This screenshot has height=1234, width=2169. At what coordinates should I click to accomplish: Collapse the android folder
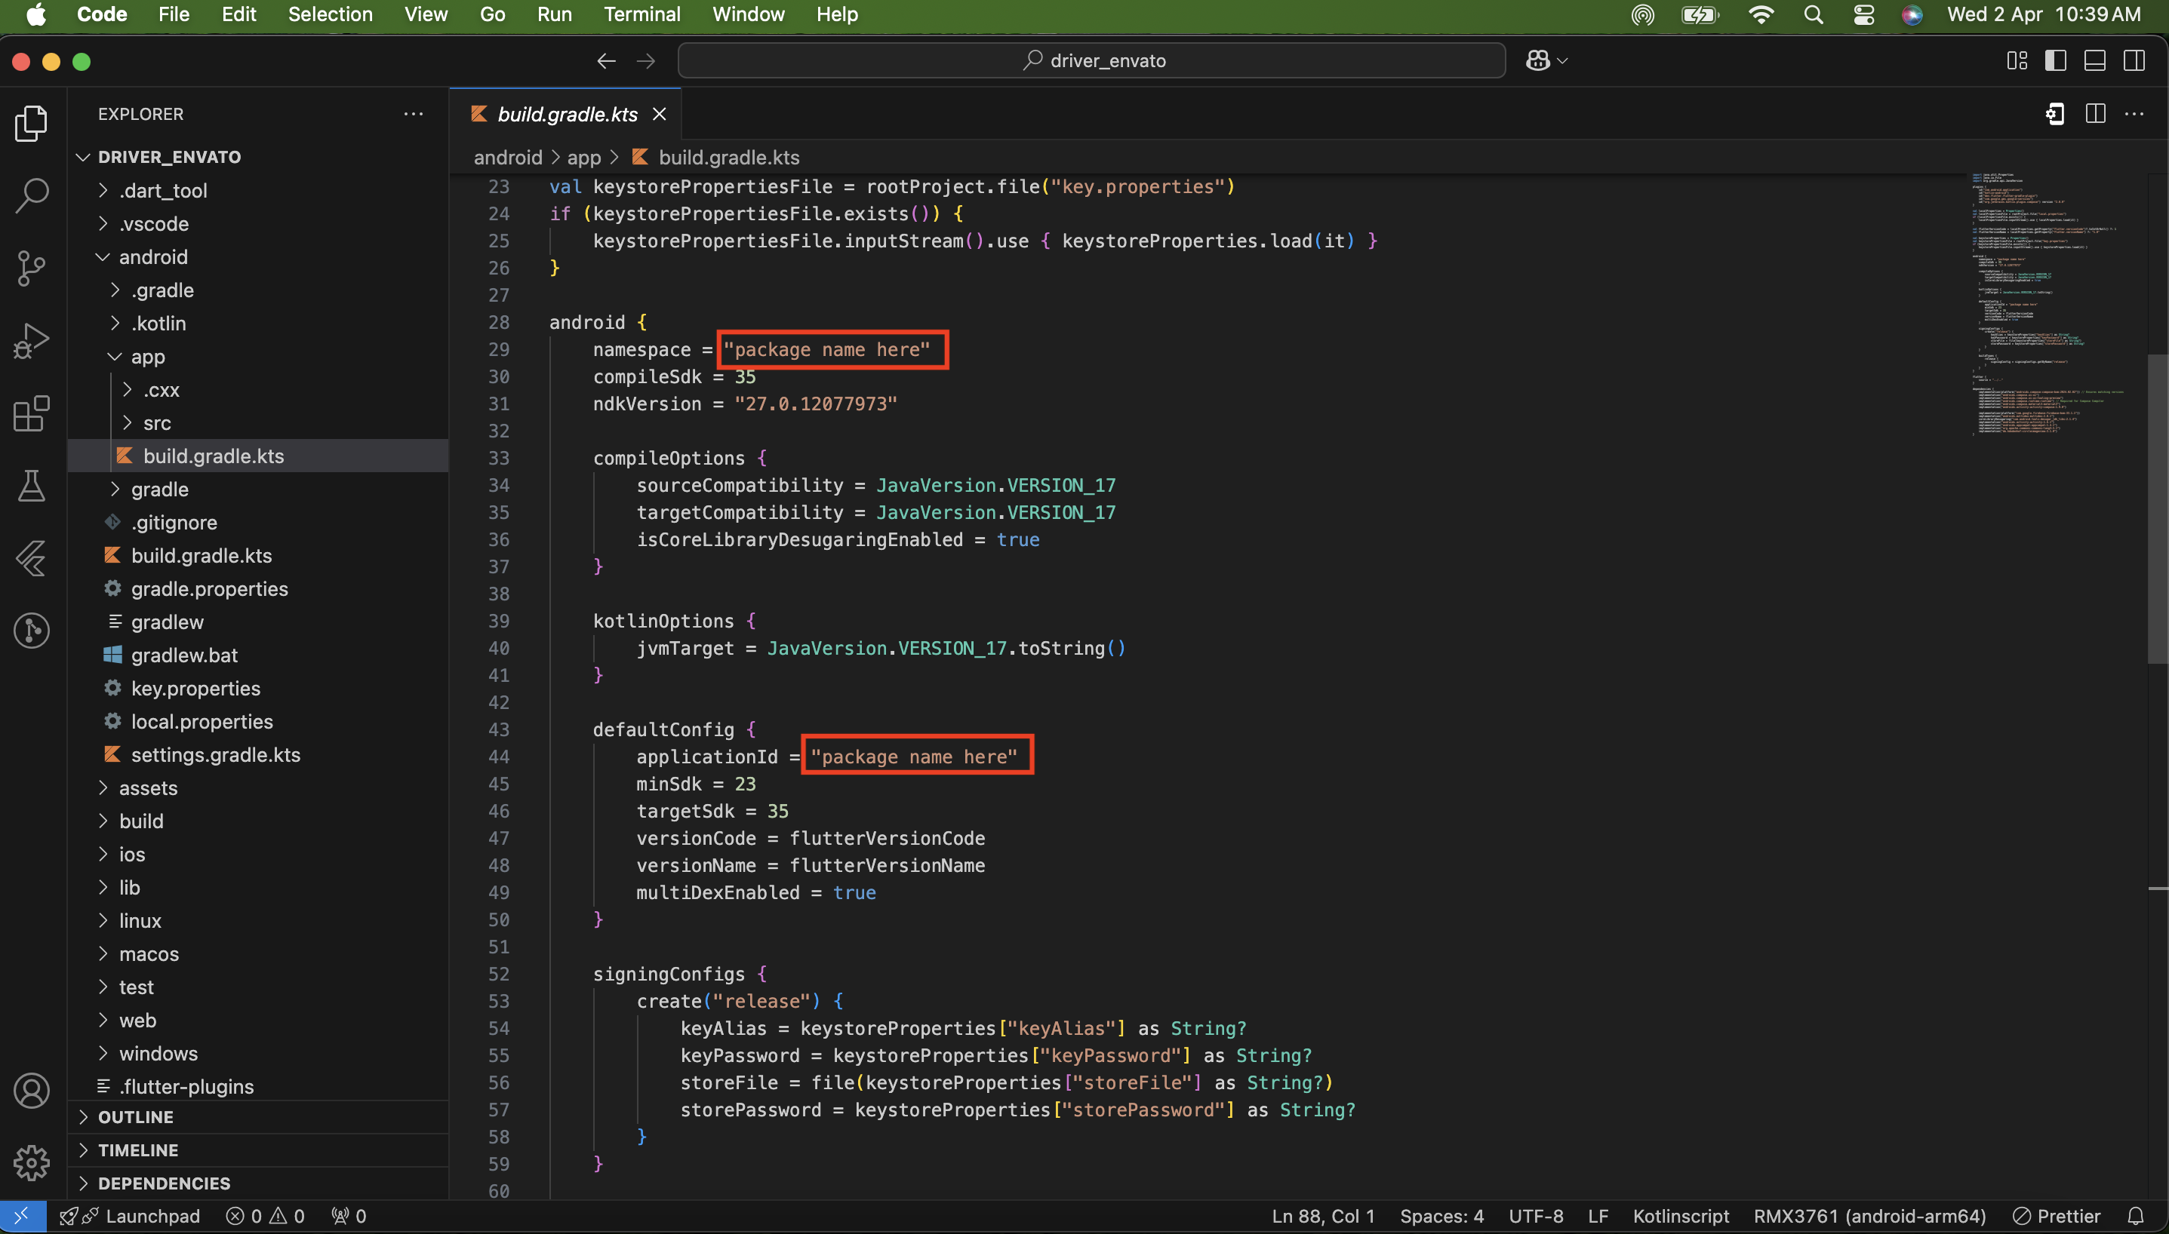(152, 256)
